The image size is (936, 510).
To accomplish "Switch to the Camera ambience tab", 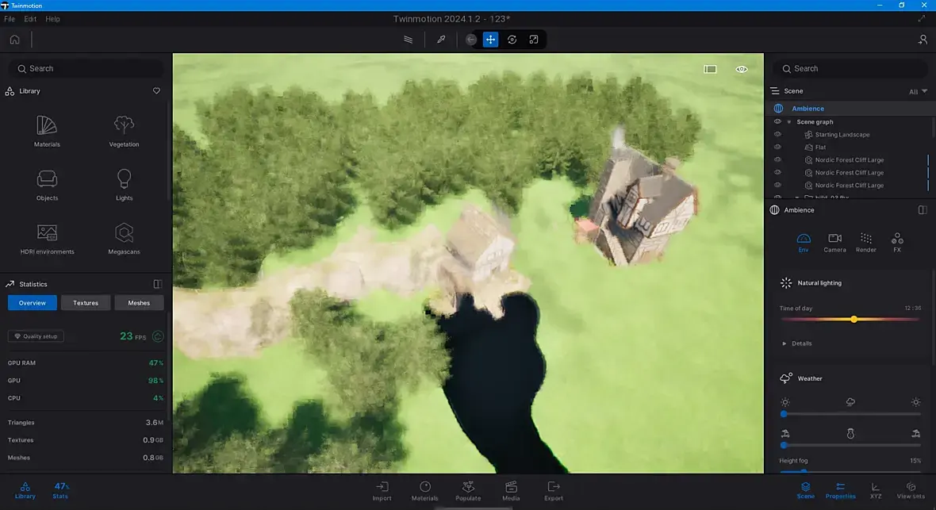I will pos(834,243).
